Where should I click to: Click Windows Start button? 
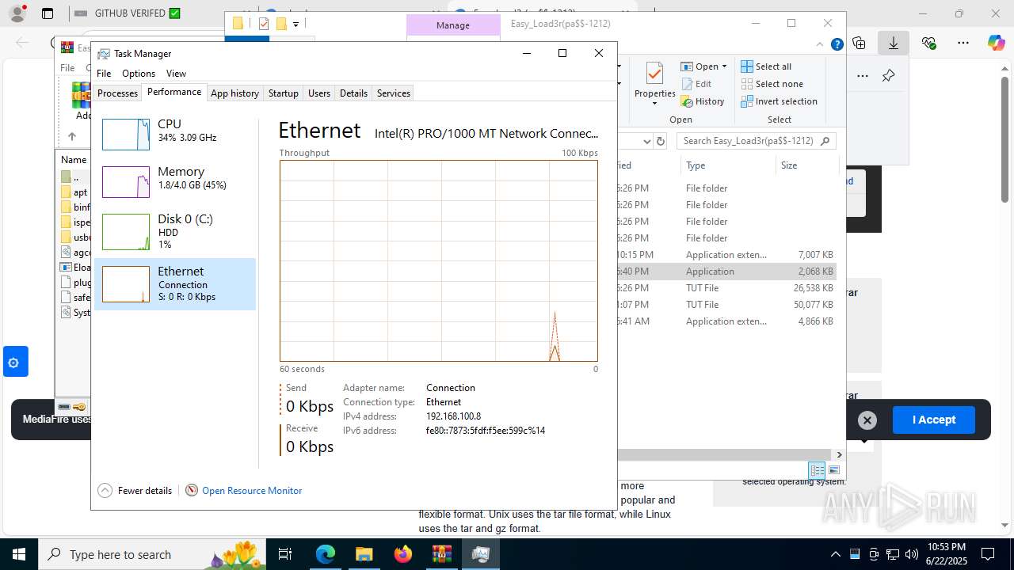point(19,554)
